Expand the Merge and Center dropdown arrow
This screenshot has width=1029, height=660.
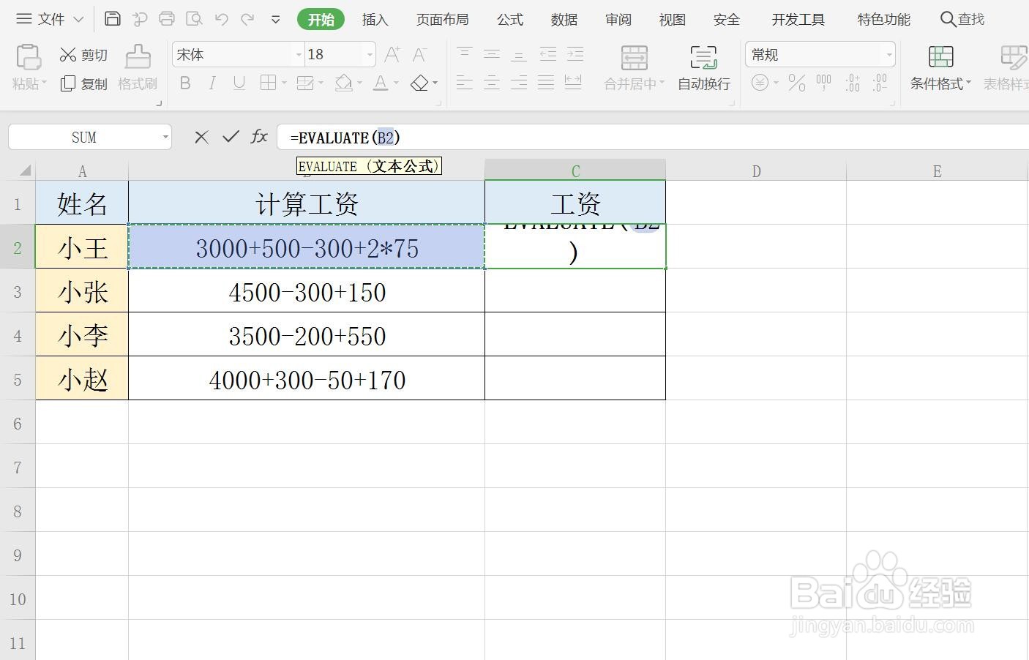(x=662, y=83)
